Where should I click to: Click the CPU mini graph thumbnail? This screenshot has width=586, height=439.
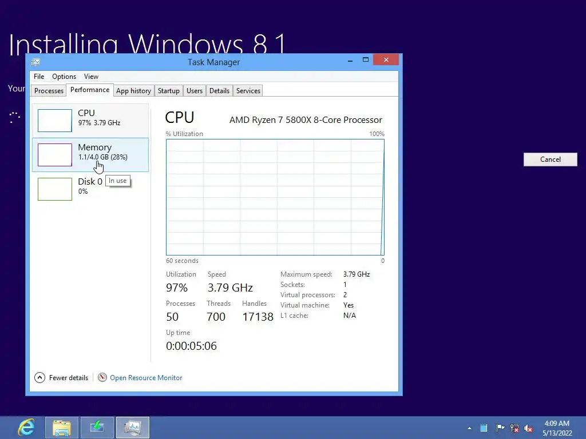(x=55, y=120)
